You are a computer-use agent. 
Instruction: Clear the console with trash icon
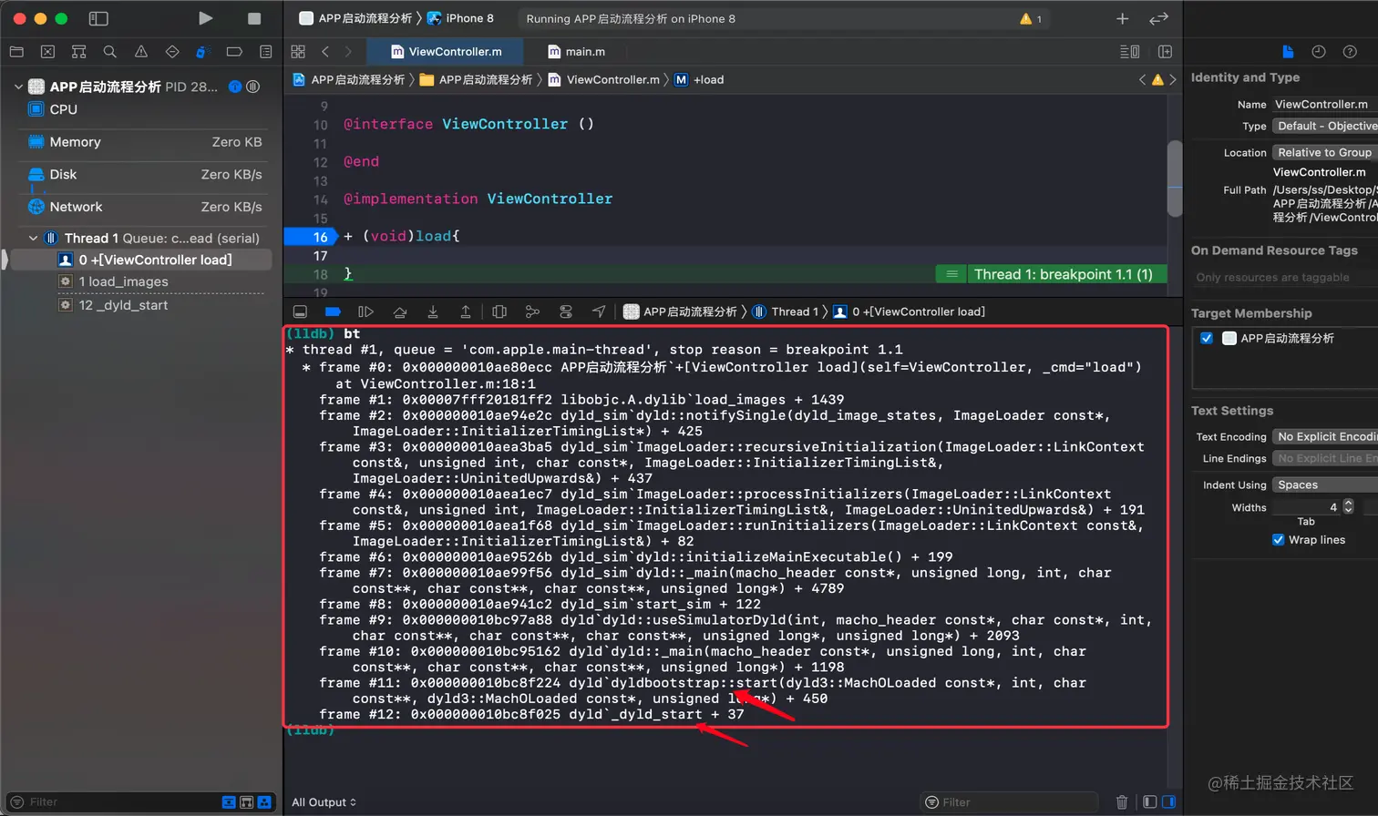coord(1122,802)
